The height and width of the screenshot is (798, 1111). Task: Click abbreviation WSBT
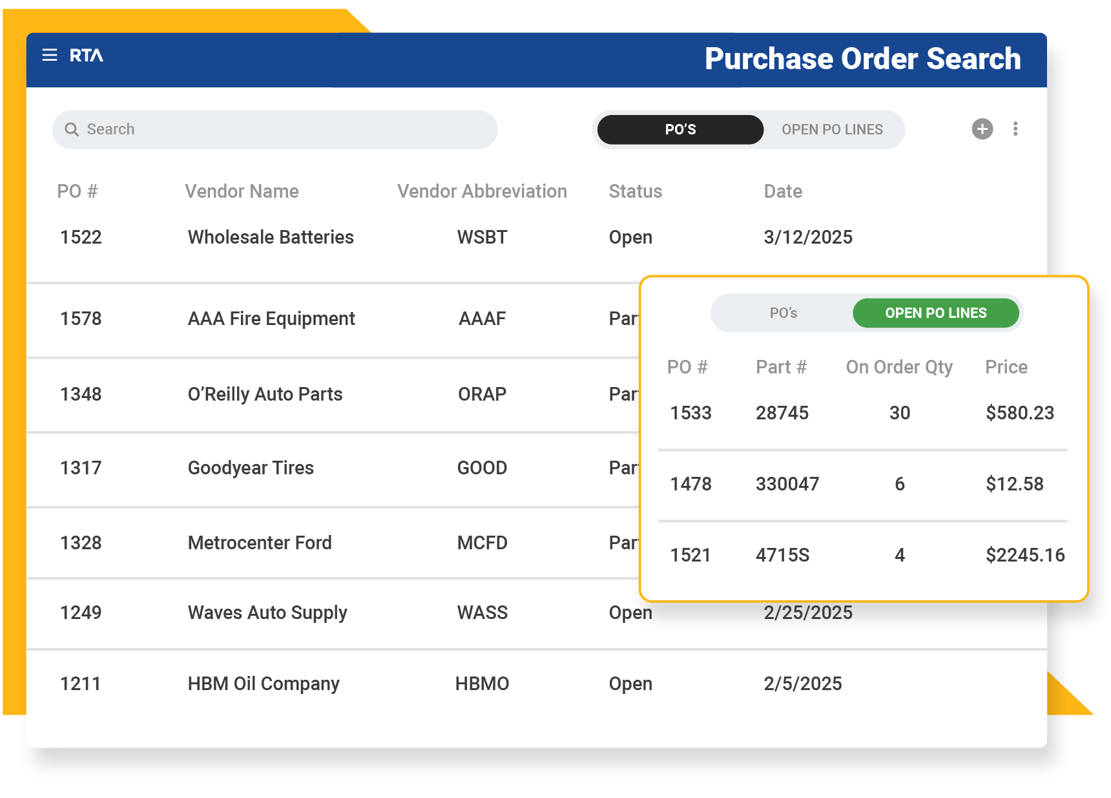482,237
